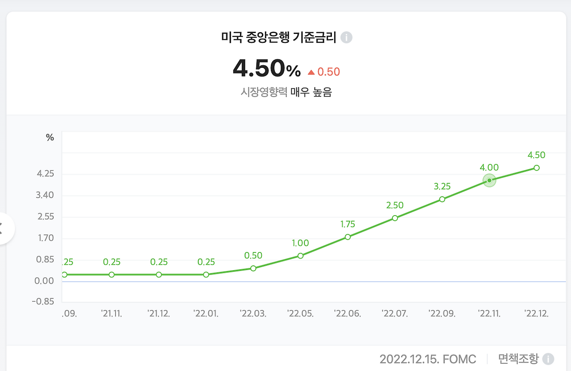The height and width of the screenshot is (371, 571).
Task: Click the 4.50 endpoint marker on the chart
Action: (536, 167)
